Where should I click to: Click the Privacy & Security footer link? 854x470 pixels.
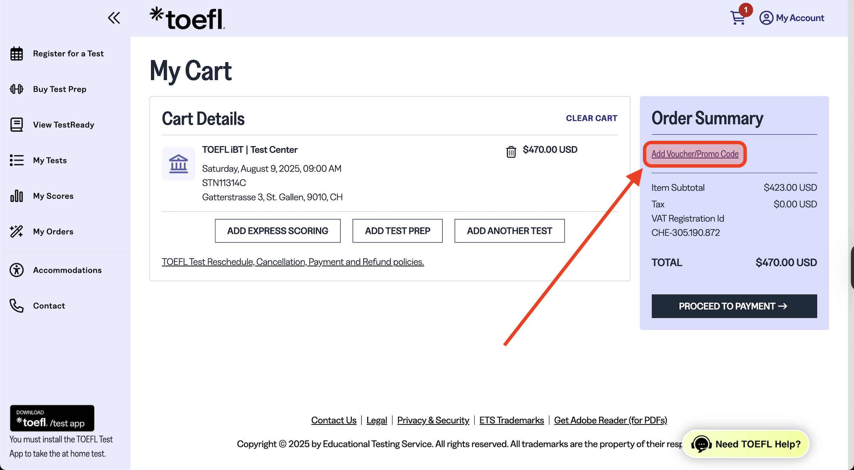point(433,420)
